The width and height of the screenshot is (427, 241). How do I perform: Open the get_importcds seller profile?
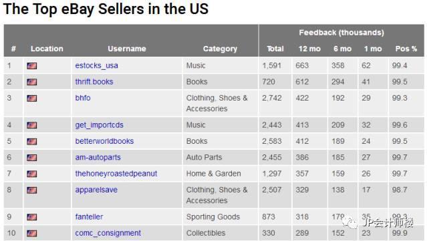tap(99, 125)
